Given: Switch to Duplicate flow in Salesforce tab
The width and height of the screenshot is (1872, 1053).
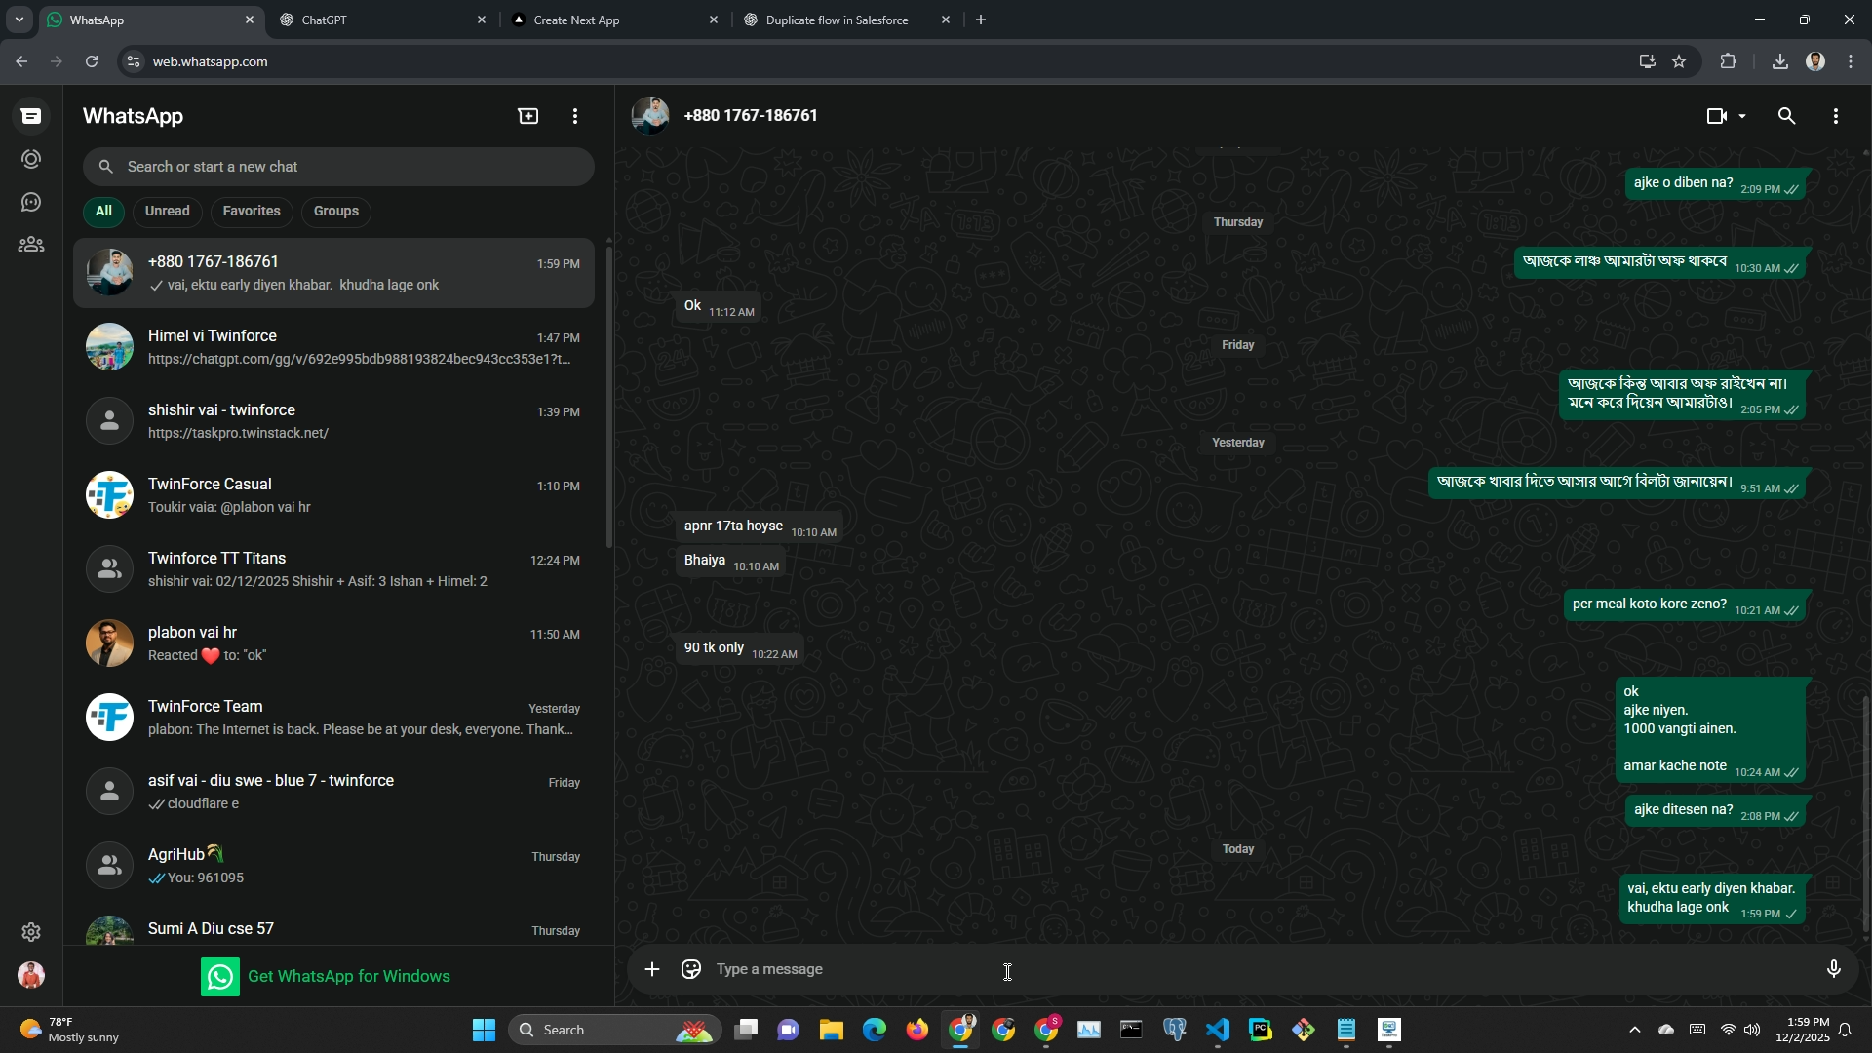Looking at the screenshot, I should click(837, 19).
